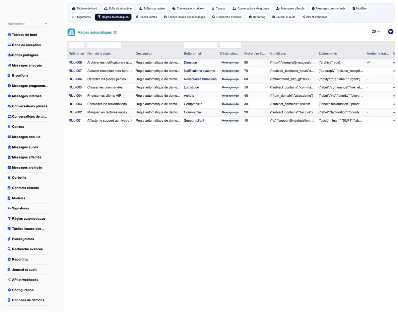The image size is (398, 312).
Task: Click the Nom de la règle filter field
Action: click(104, 45)
